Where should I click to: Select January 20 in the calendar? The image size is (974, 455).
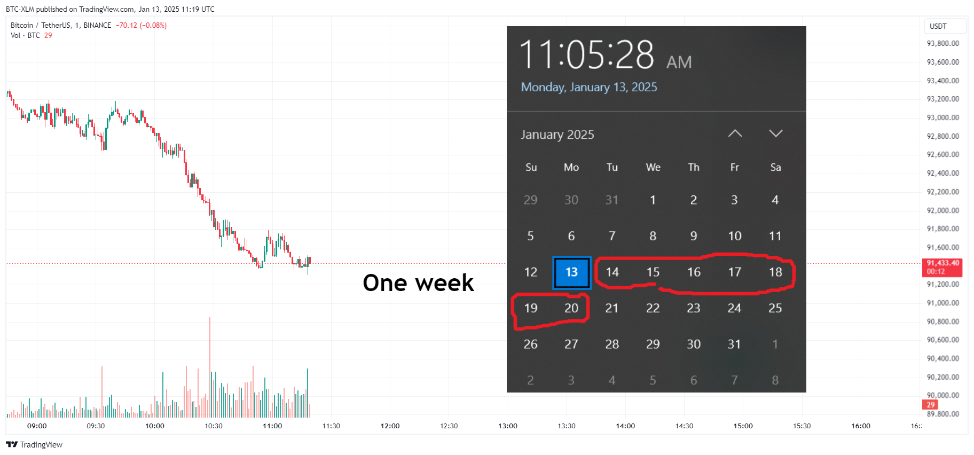(571, 308)
